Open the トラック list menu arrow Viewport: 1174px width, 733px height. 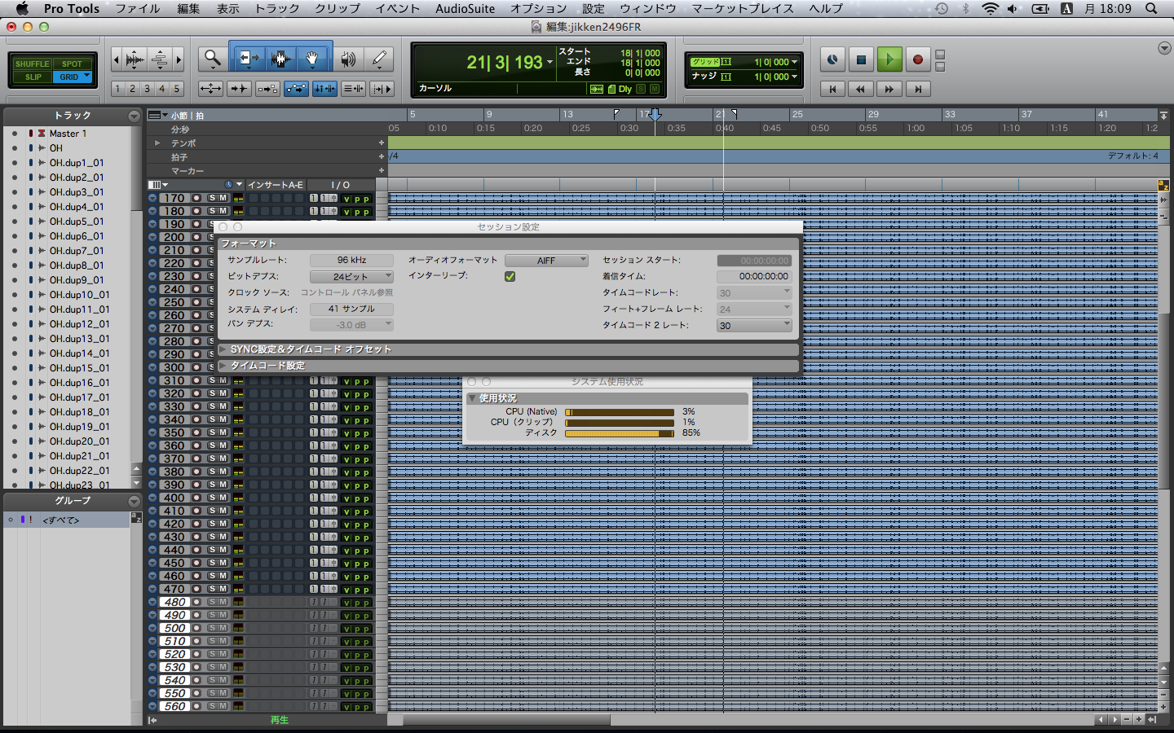pyautogui.click(x=134, y=116)
